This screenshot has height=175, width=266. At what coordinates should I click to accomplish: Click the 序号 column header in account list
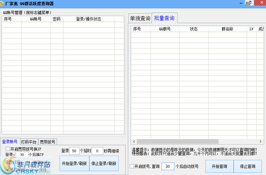(12, 19)
